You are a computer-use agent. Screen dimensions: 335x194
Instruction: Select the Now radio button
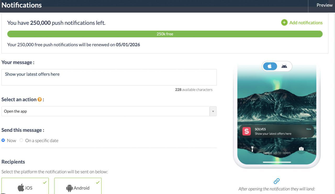[3, 140]
